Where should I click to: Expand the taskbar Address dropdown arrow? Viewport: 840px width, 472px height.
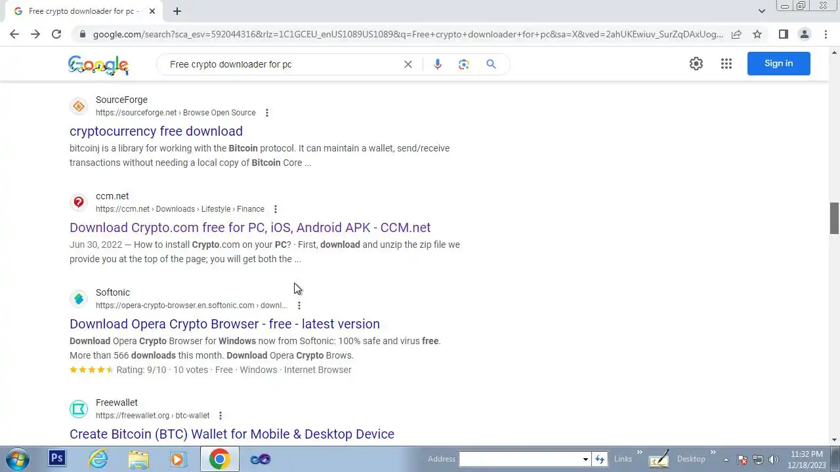pyautogui.click(x=585, y=459)
